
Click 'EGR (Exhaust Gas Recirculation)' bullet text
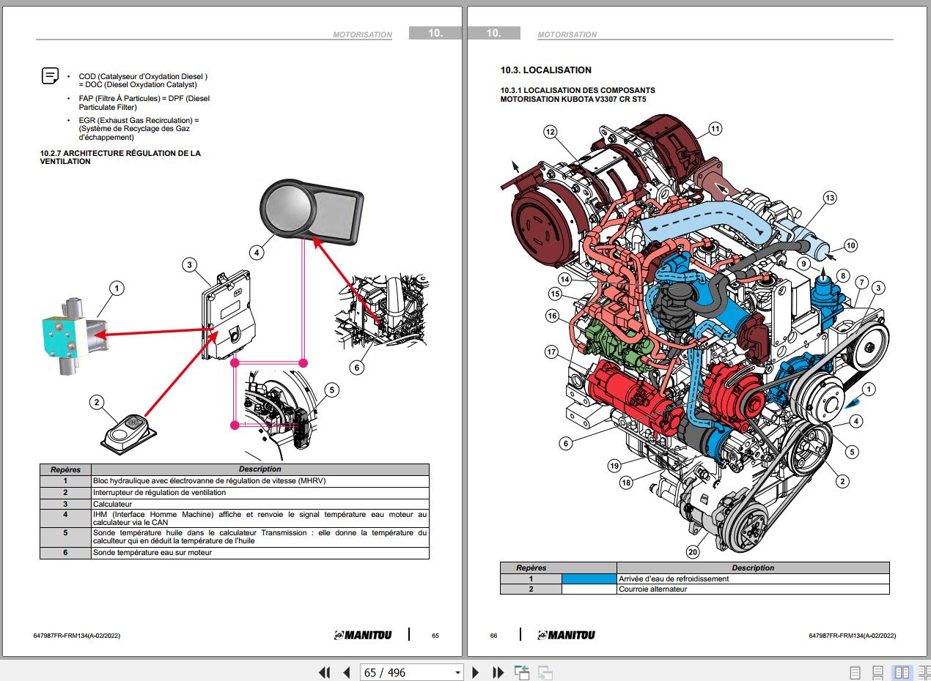click(x=139, y=129)
